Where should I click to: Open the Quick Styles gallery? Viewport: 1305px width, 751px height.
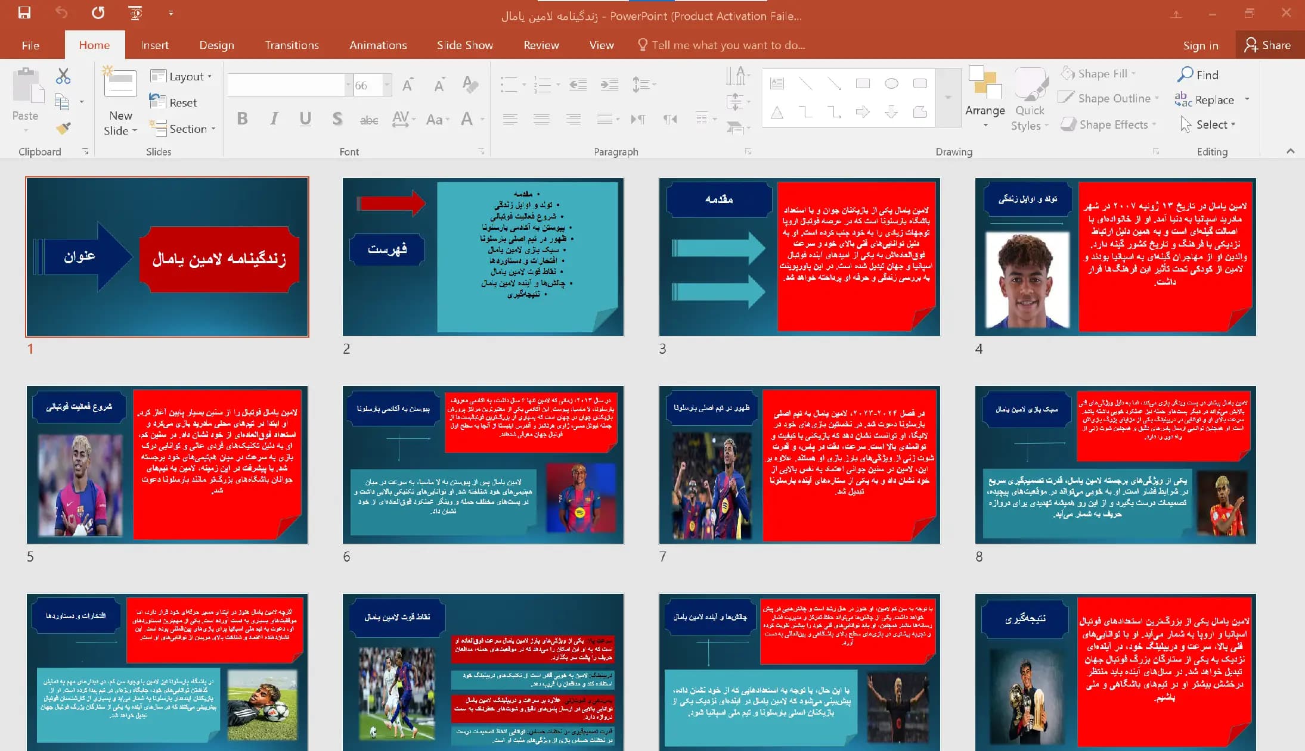pyautogui.click(x=1030, y=99)
